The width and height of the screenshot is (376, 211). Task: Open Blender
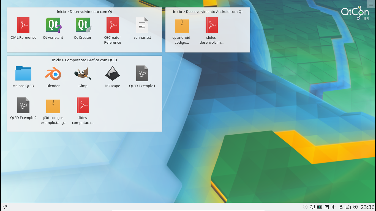click(x=53, y=73)
